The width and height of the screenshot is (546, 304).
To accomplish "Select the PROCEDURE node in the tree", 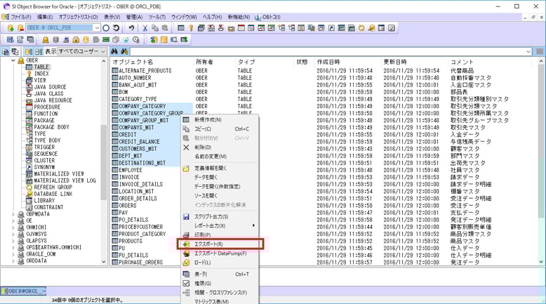I will (x=46, y=107).
